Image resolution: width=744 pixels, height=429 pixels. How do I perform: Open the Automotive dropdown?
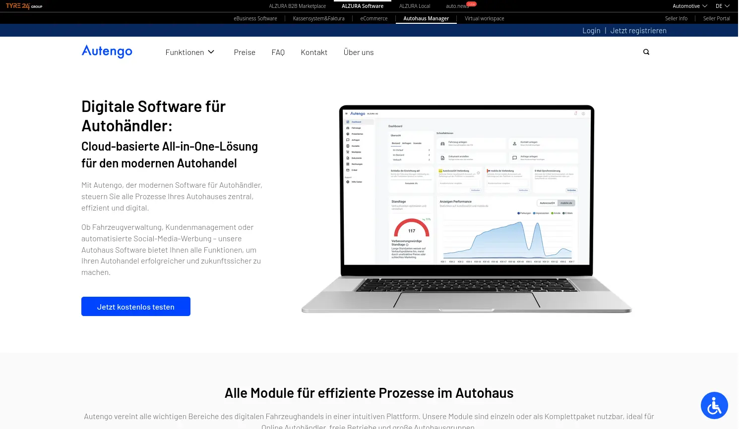tap(689, 6)
